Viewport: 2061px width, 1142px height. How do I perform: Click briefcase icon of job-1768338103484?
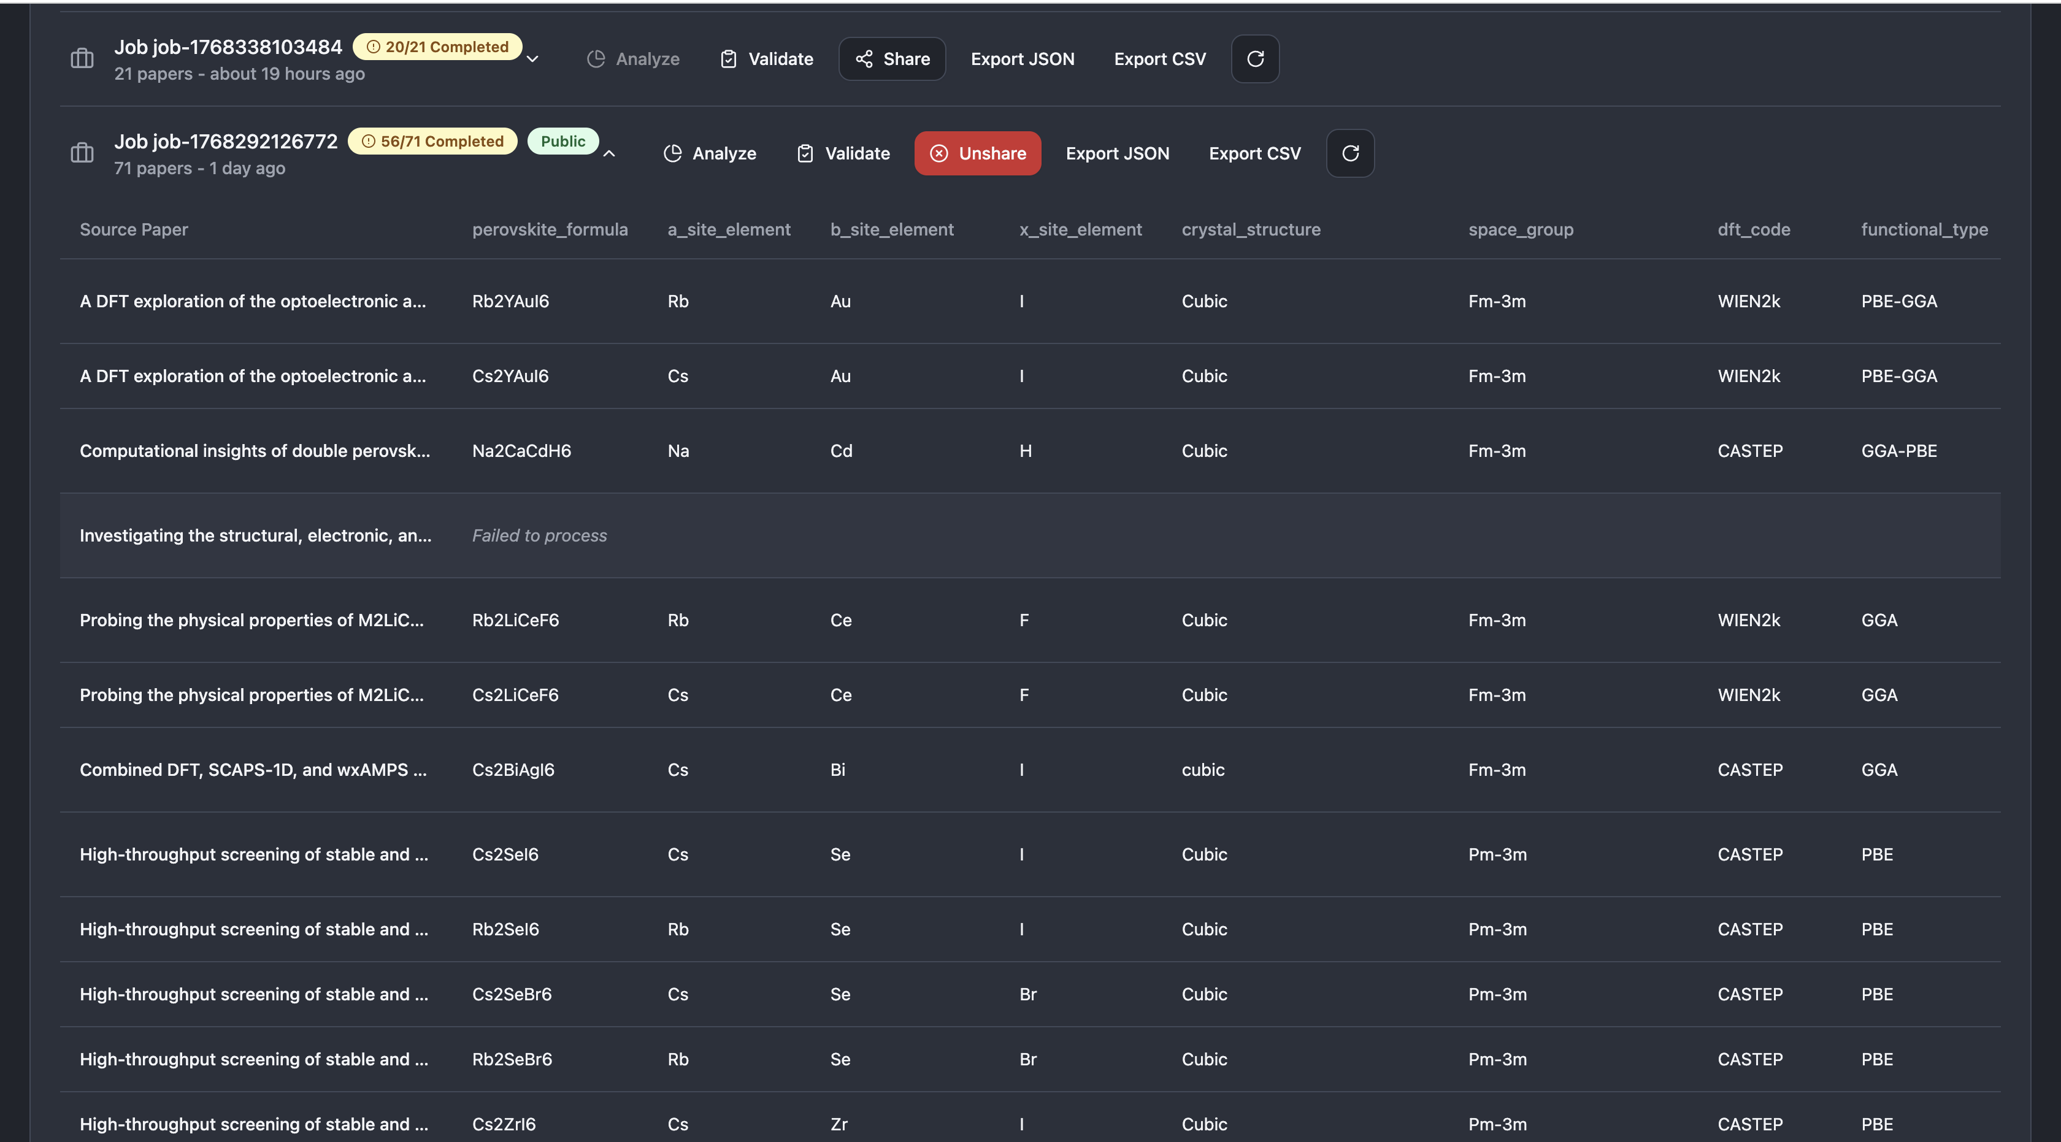82,58
